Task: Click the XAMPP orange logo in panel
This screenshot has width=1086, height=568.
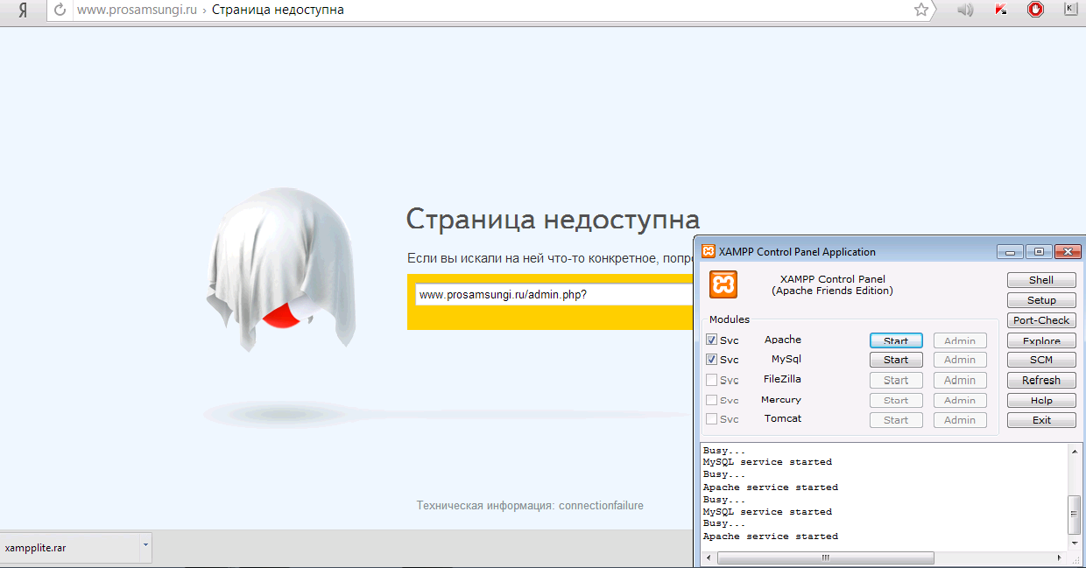Action: point(723,284)
